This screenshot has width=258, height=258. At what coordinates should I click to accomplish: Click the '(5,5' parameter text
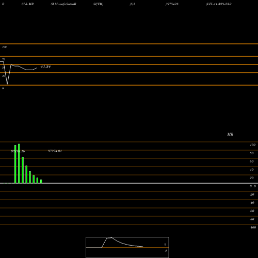coord(133,4)
